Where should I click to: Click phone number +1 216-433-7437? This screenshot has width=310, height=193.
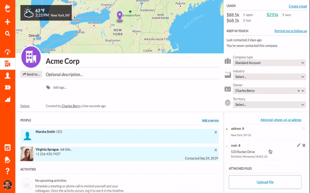click(x=48, y=154)
